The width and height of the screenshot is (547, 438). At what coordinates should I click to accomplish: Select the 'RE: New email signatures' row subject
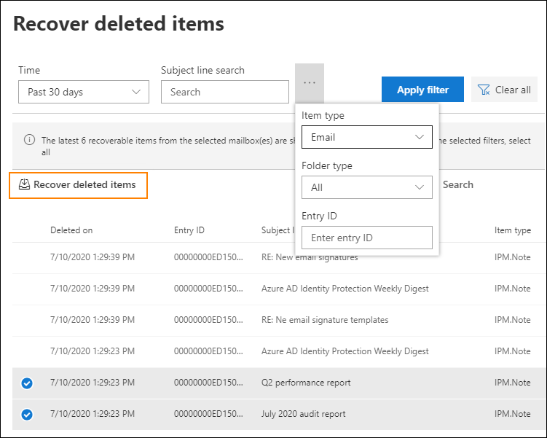pyautogui.click(x=310, y=257)
